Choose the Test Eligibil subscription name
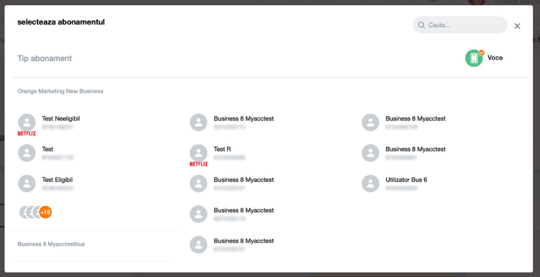 click(x=57, y=180)
